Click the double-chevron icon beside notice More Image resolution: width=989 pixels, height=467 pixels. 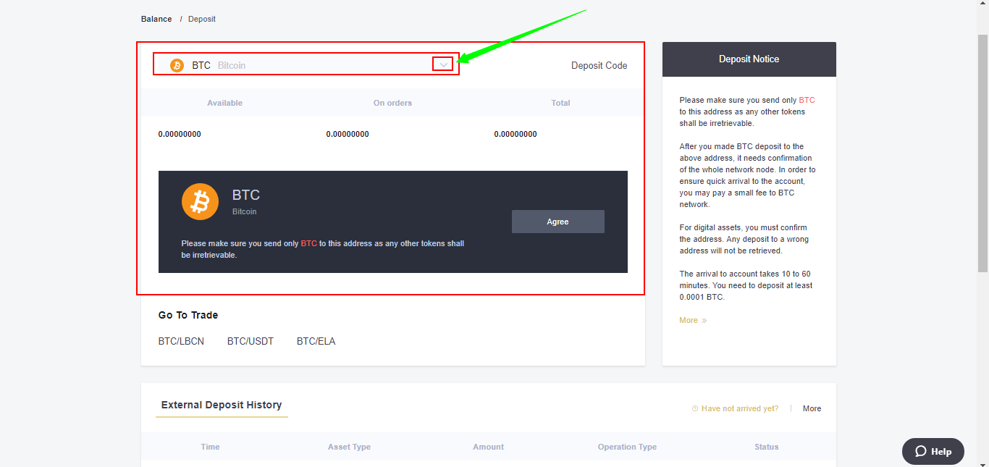[x=704, y=320]
